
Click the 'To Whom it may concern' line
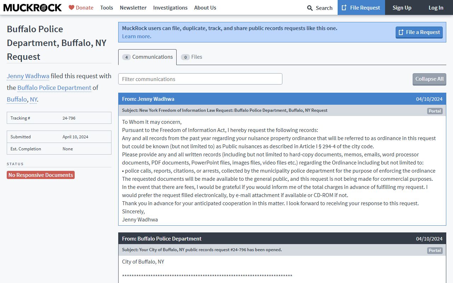[152, 122]
